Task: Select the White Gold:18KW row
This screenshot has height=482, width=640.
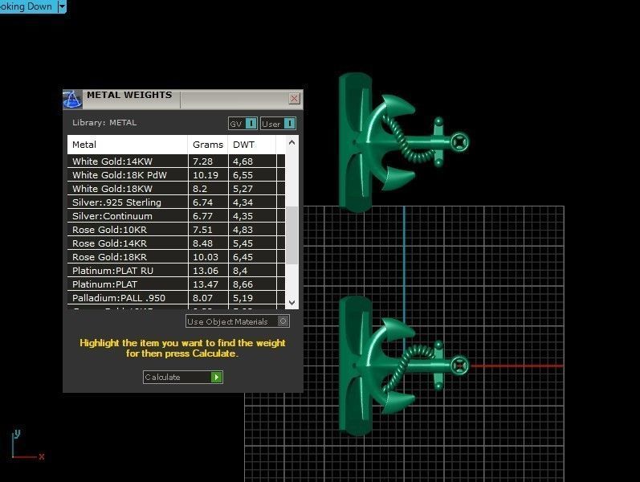Action: (176, 189)
